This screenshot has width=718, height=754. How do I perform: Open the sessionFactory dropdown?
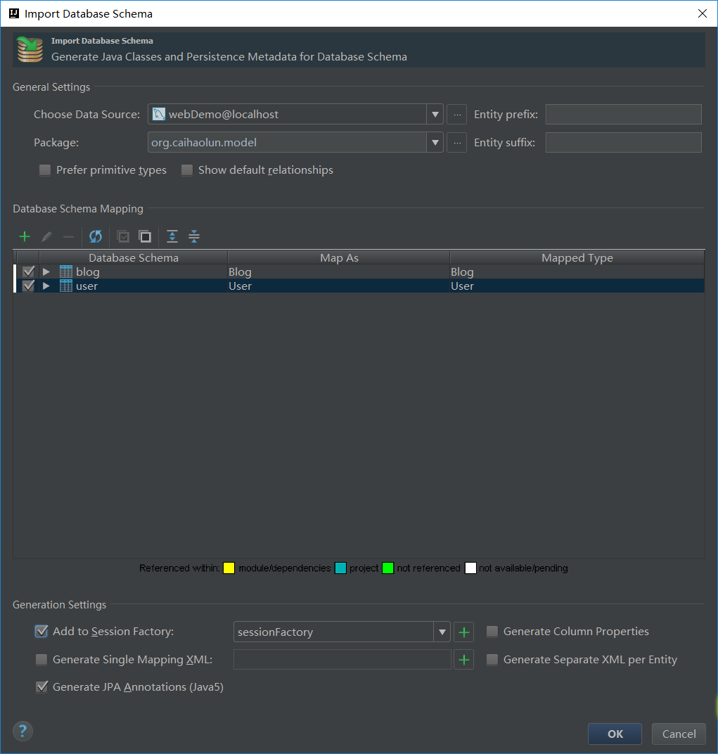442,632
